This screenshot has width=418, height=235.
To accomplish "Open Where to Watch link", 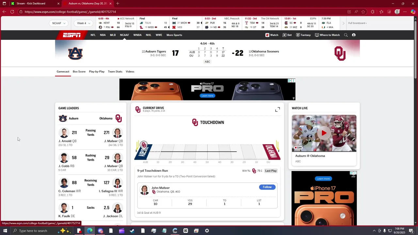I will pos(327,35).
